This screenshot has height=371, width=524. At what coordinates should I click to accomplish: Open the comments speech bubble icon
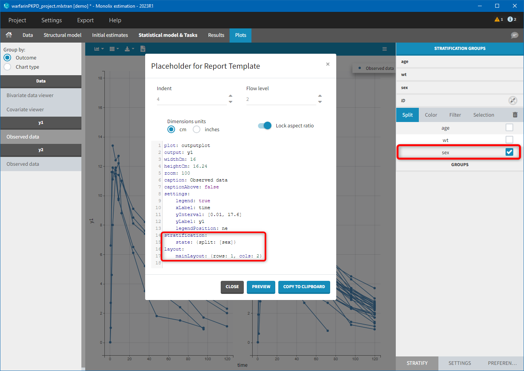[514, 35]
